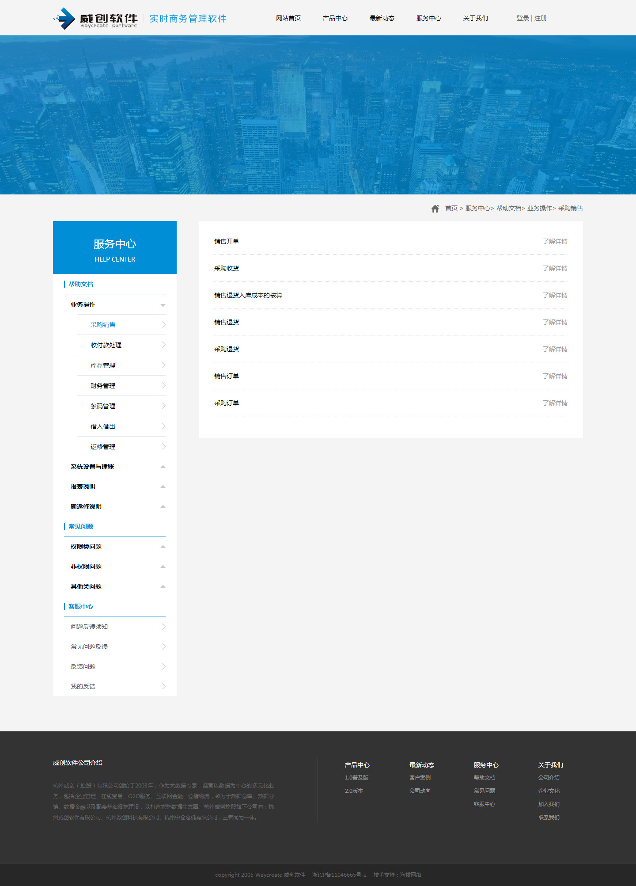Image resolution: width=636 pixels, height=886 pixels.
Task: Click arrow icon beside 财务管理
Action: [x=163, y=385]
